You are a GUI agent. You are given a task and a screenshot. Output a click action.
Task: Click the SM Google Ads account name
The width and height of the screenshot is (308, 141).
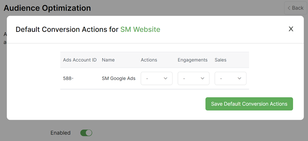pos(119,78)
